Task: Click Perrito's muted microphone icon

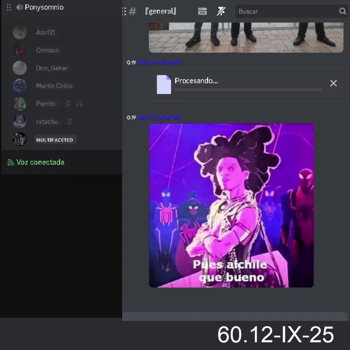Action: pyautogui.click(x=68, y=104)
